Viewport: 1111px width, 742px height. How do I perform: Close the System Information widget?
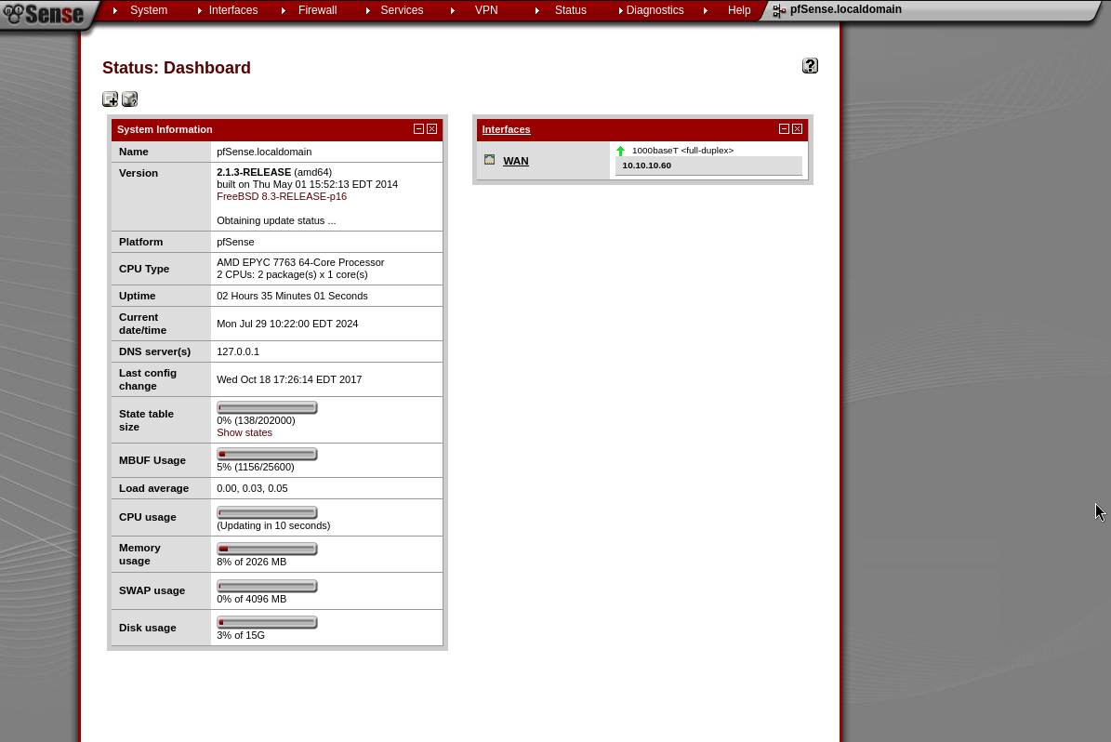(432, 129)
